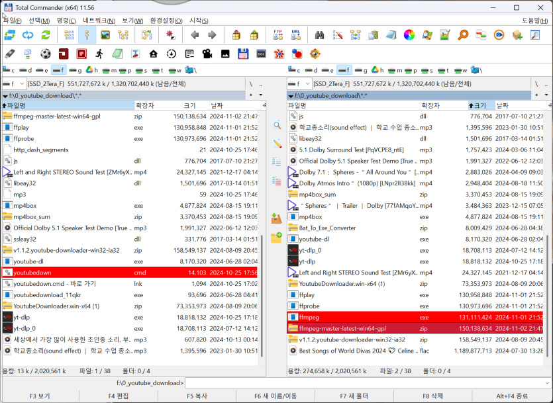Click the F4 편집 button

(x=118, y=396)
